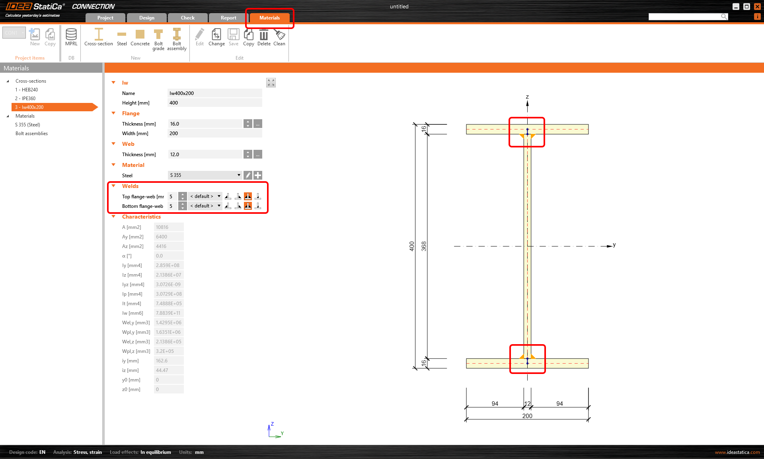Click the Concrete material icon
The height and width of the screenshot is (459, 764).
click(140, 38)
